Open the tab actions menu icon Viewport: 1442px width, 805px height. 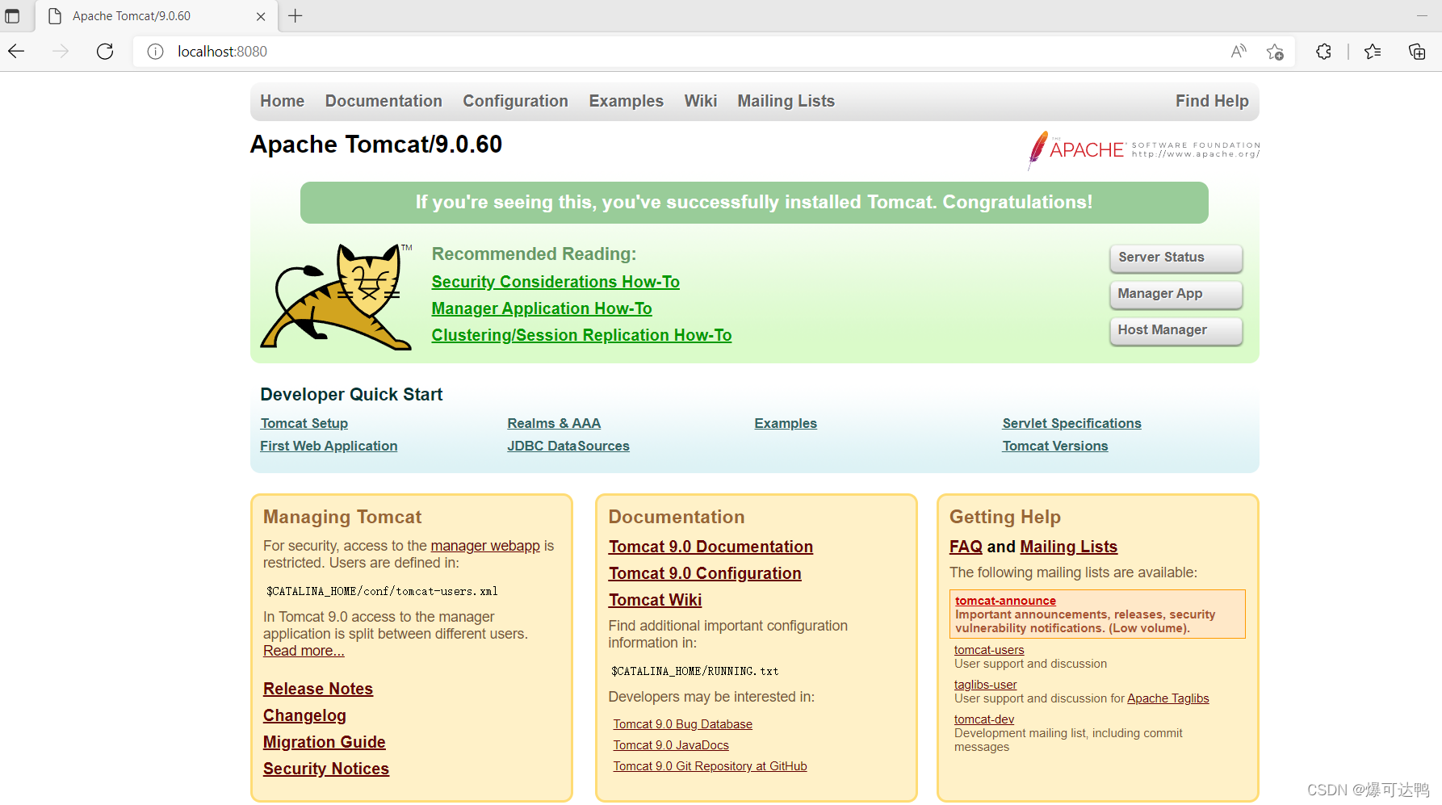(12, 16)
